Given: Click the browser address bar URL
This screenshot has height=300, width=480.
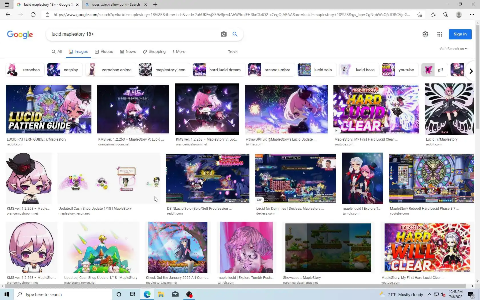Looking at the screenshot, I should pos(232,15).
